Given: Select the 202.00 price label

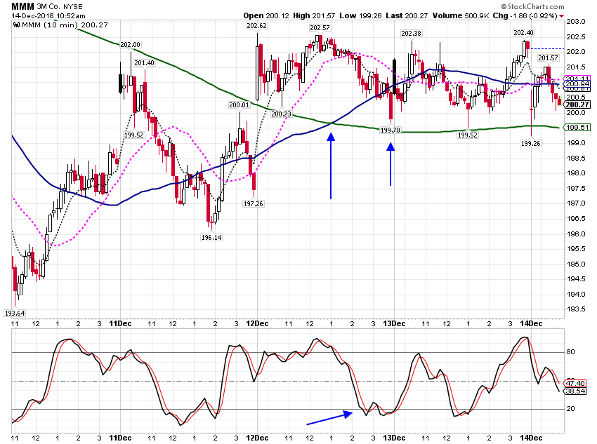Looking at the screenshot, I should tap(130, 44).
